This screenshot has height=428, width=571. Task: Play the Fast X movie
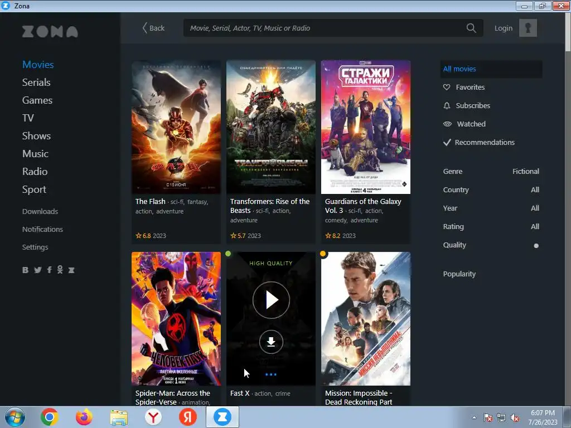click(x=271, y=300)
